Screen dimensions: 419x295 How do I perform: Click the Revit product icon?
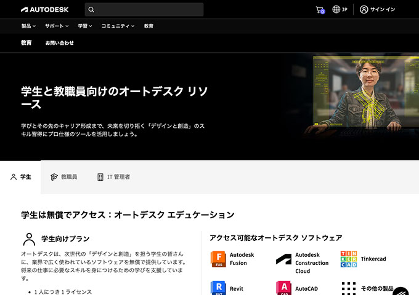(x=218, y=288)
